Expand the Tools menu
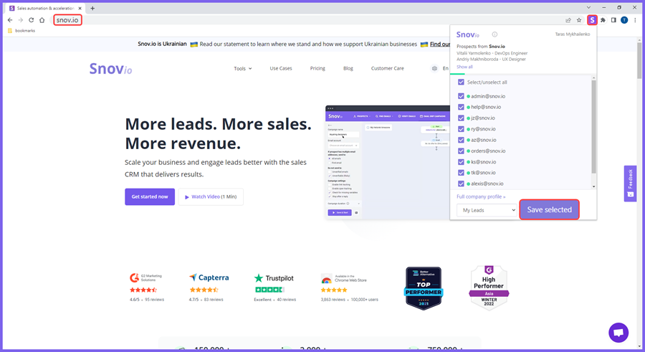 point(243,68)
